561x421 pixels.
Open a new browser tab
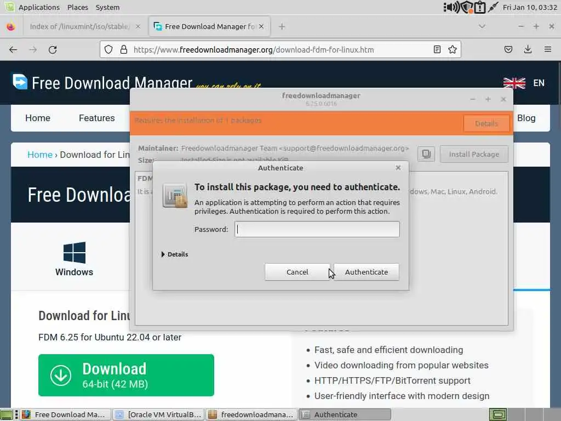tap(282, 26)
